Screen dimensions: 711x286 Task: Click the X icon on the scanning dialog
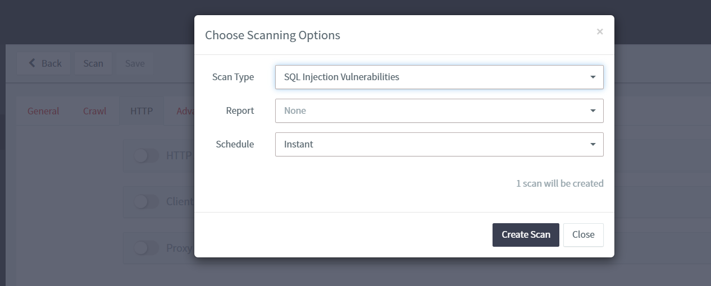point(599,32)
